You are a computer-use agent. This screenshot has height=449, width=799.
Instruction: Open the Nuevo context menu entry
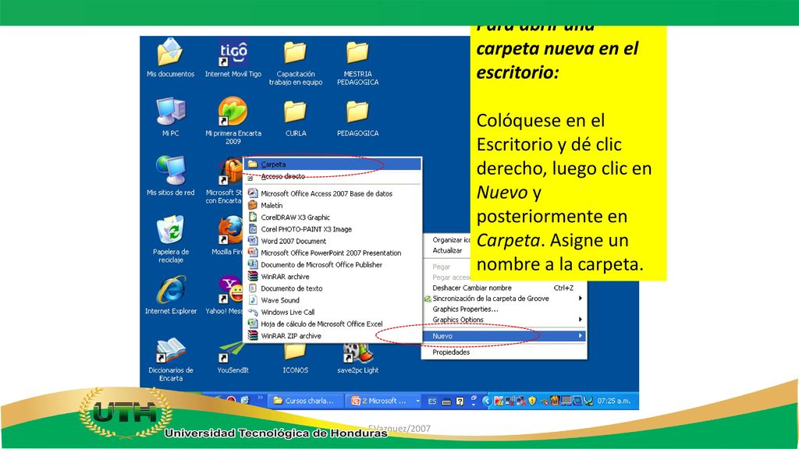(x=505, y=336)
